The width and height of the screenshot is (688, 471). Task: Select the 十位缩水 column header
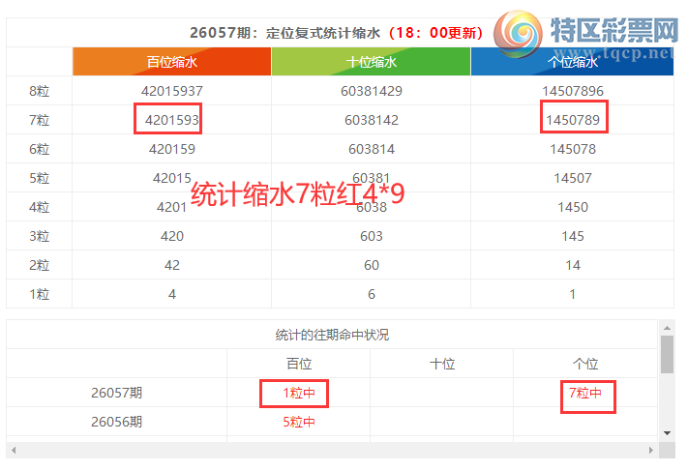point(372,61)
